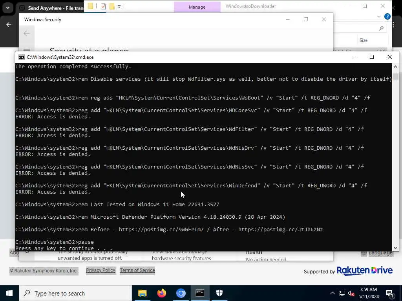Open Windows Security shield taskbar icon
The width and height of the screenshot is (402, 301).
[219, 293]
